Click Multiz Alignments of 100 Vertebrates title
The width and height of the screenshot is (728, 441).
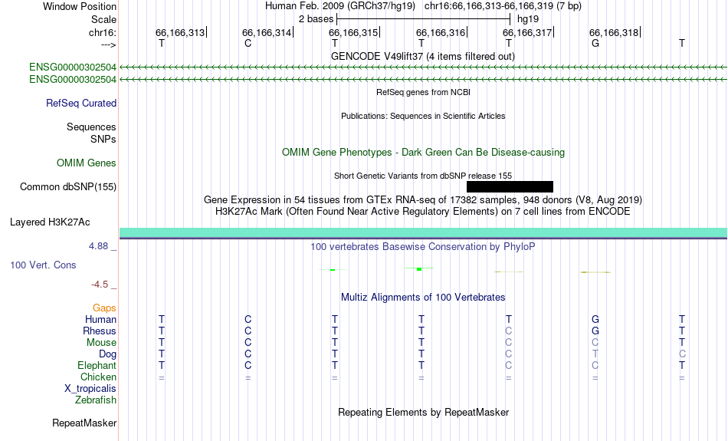coord(423,298)
